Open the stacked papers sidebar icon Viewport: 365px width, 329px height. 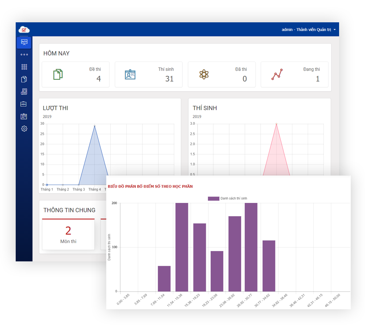24,92
